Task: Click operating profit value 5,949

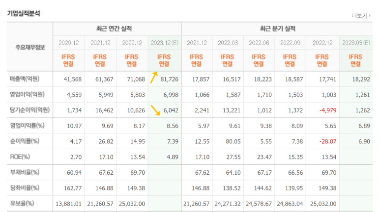Action: pos(106,95)
